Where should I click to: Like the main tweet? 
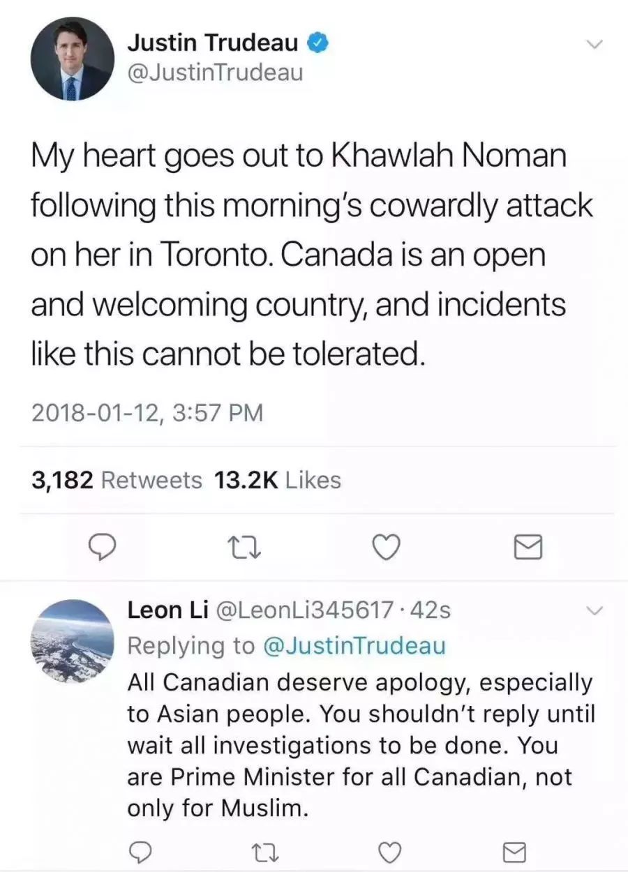tap(386, 548)
